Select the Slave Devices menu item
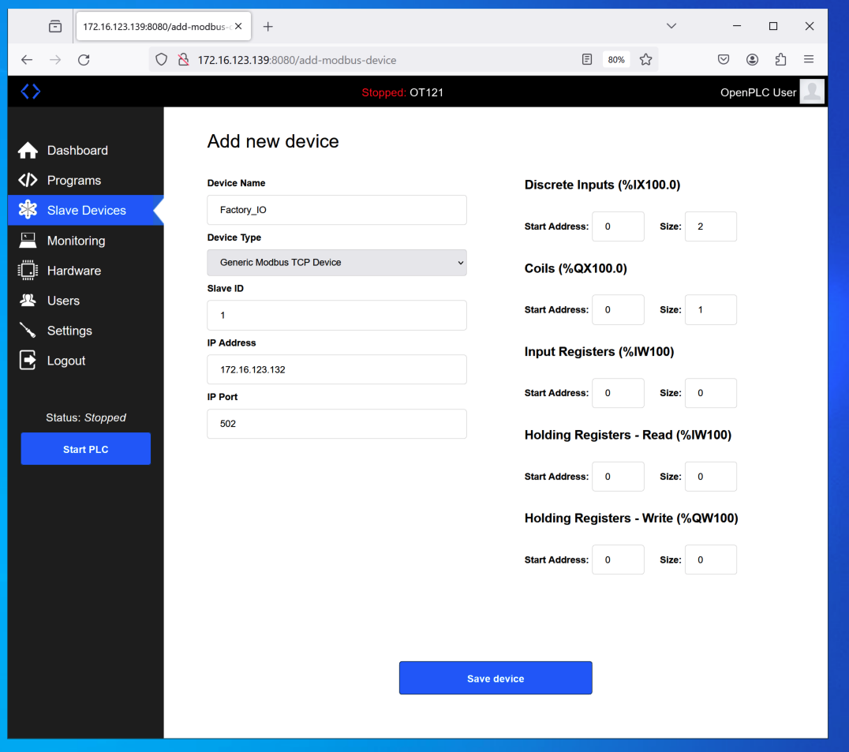849x752 pixels. (86, 211)
